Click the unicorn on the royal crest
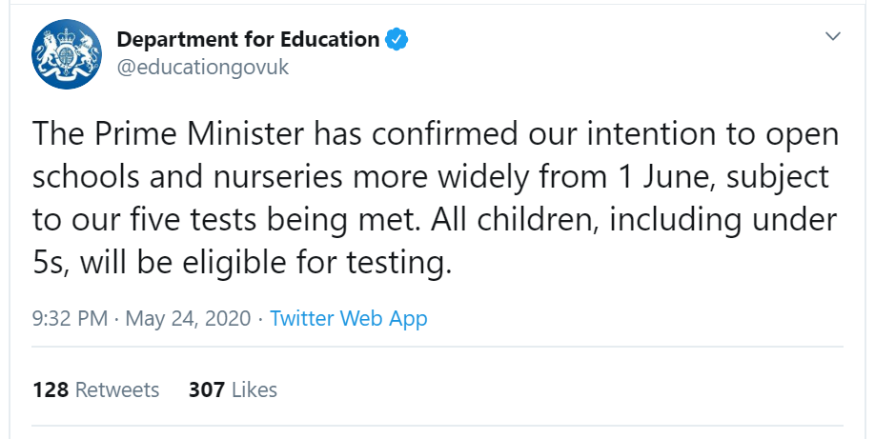Viewport: 875px width, 439px height. (x=87, y=51)
